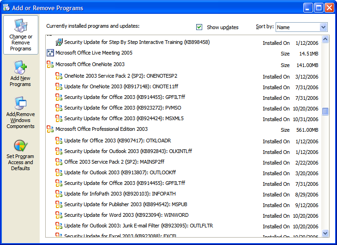This screenshot has height=245, width=337.
Task: Click the icon for Junk E-mail Filter OUTLFLTR update
Action: point(59,226)
